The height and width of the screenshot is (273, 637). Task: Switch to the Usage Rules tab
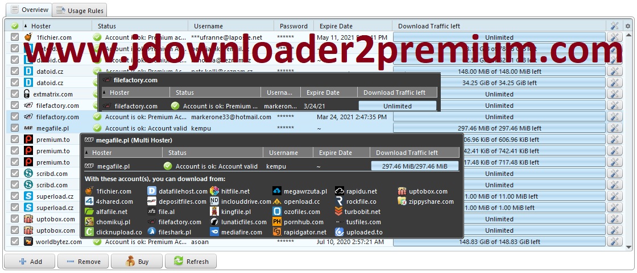click(80, 11)
